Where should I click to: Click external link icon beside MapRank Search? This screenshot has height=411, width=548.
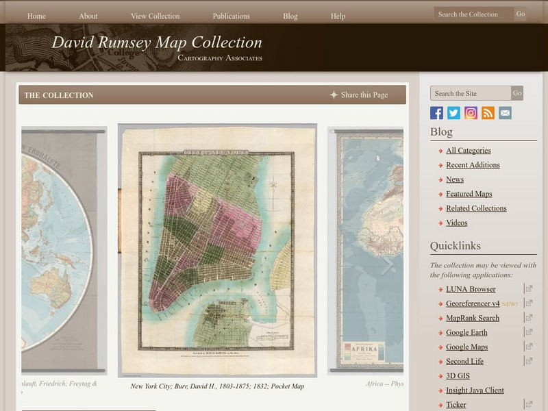(x=529, y=318)
